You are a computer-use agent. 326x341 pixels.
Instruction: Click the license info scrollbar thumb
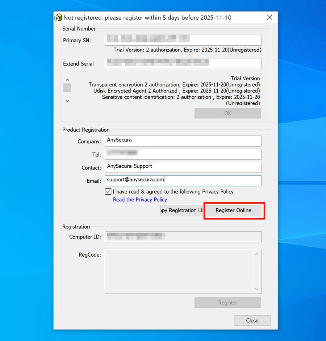tap(67, 88)
